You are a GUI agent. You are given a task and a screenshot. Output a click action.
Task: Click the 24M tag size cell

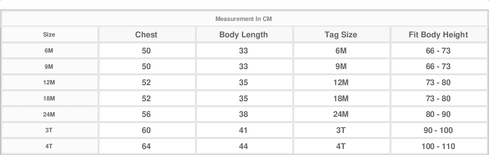tap(341, 115)
